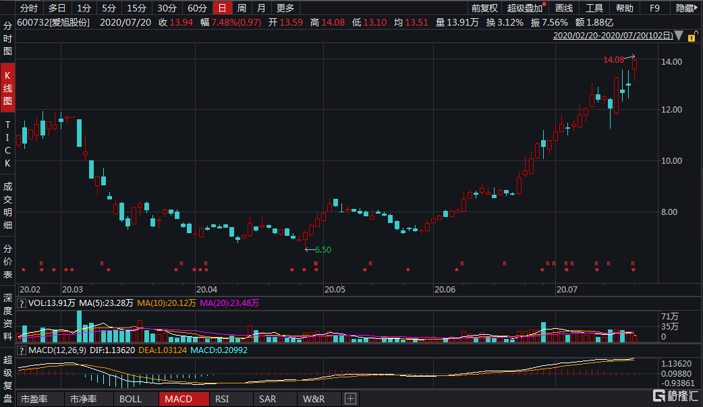Click the VOL:13.91万 label
The width and height of the screenshot is (703, 407).
point(51,303)
